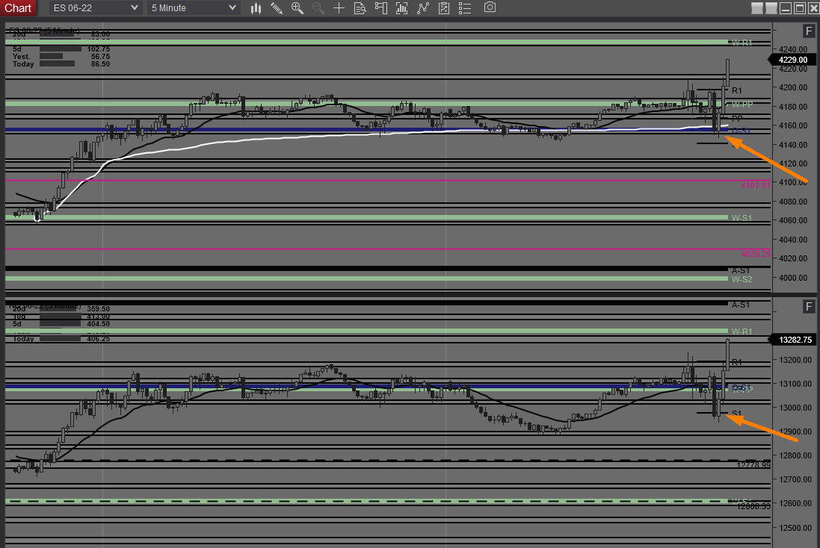
Task: Click the second window link button
Action: [771, 7]
